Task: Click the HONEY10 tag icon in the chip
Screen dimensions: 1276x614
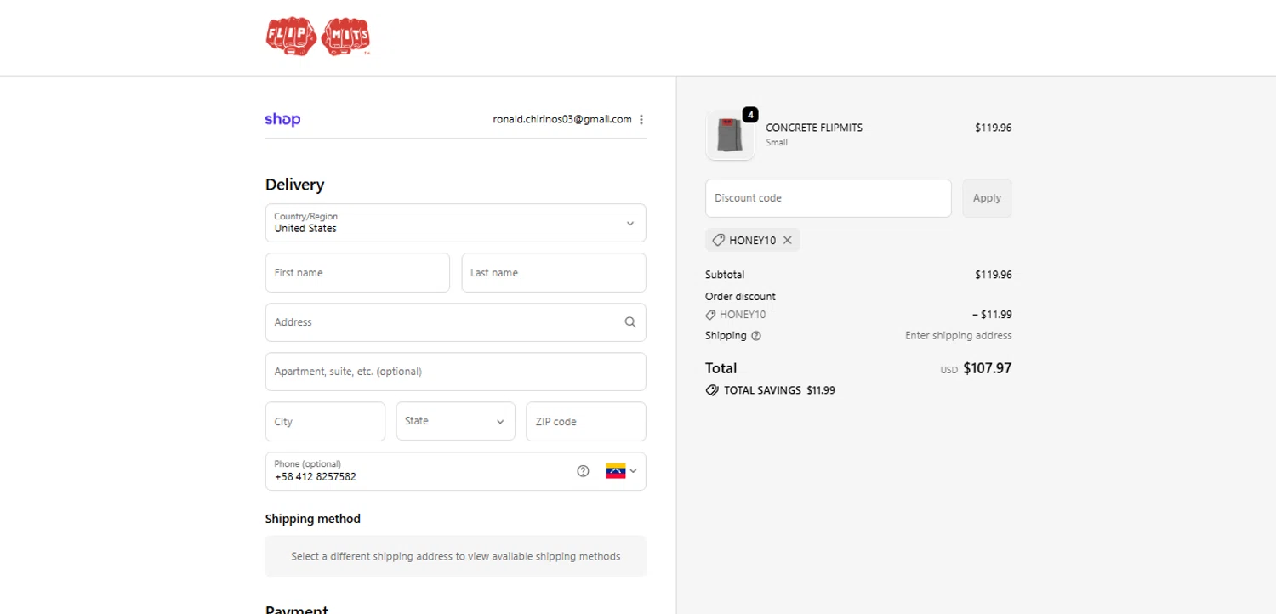Action: 719,241
